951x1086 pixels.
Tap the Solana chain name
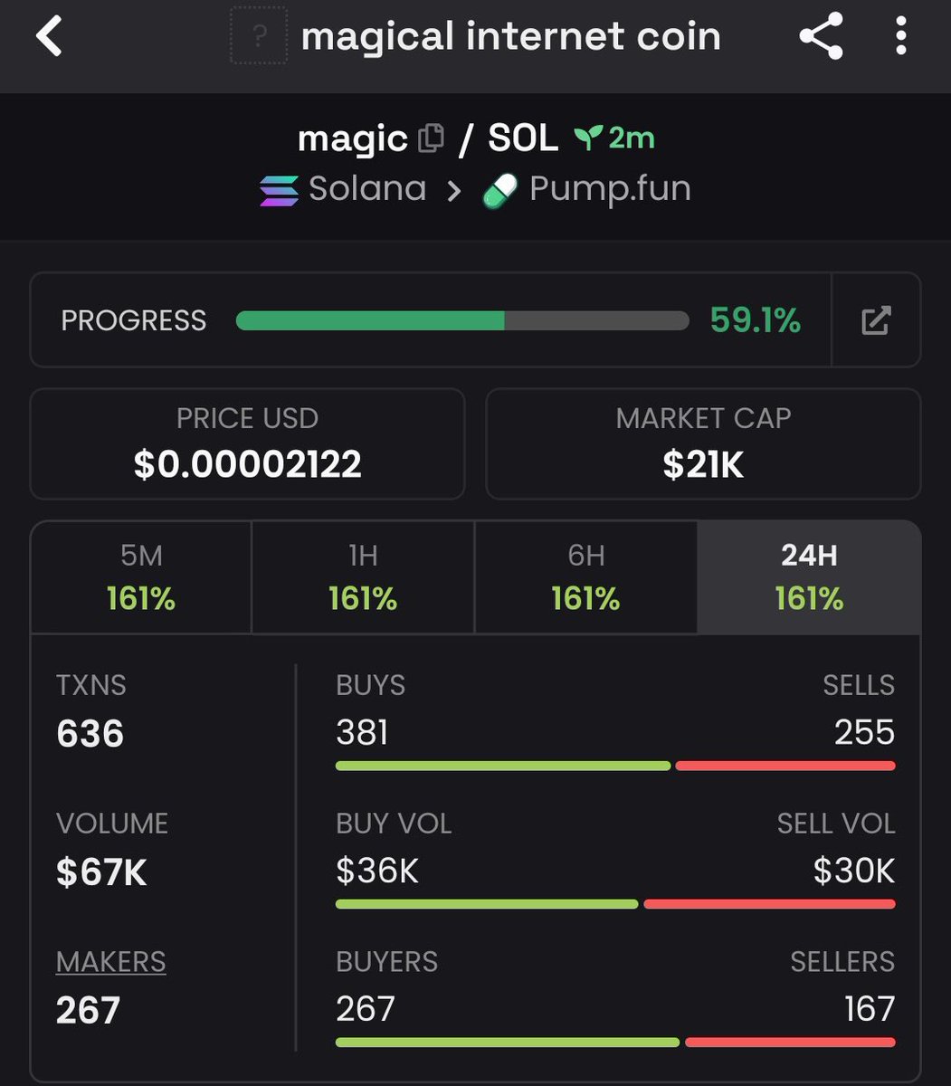pos(367,189)
